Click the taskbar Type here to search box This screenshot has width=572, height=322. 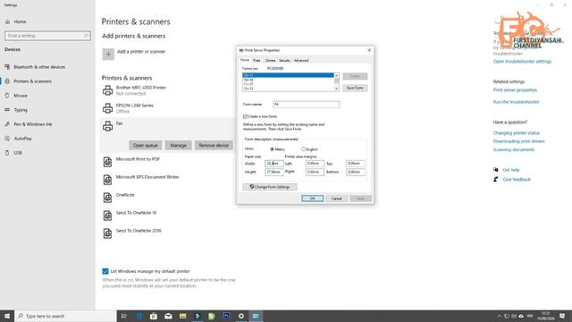(65, 316)
